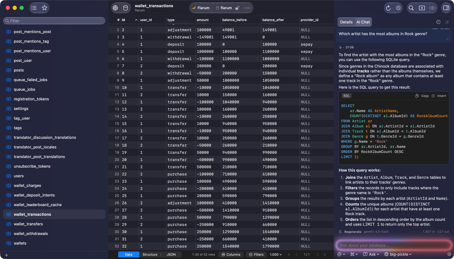Add a new table with plus
The image size is (454, 259).
click(x=6, y=255)
